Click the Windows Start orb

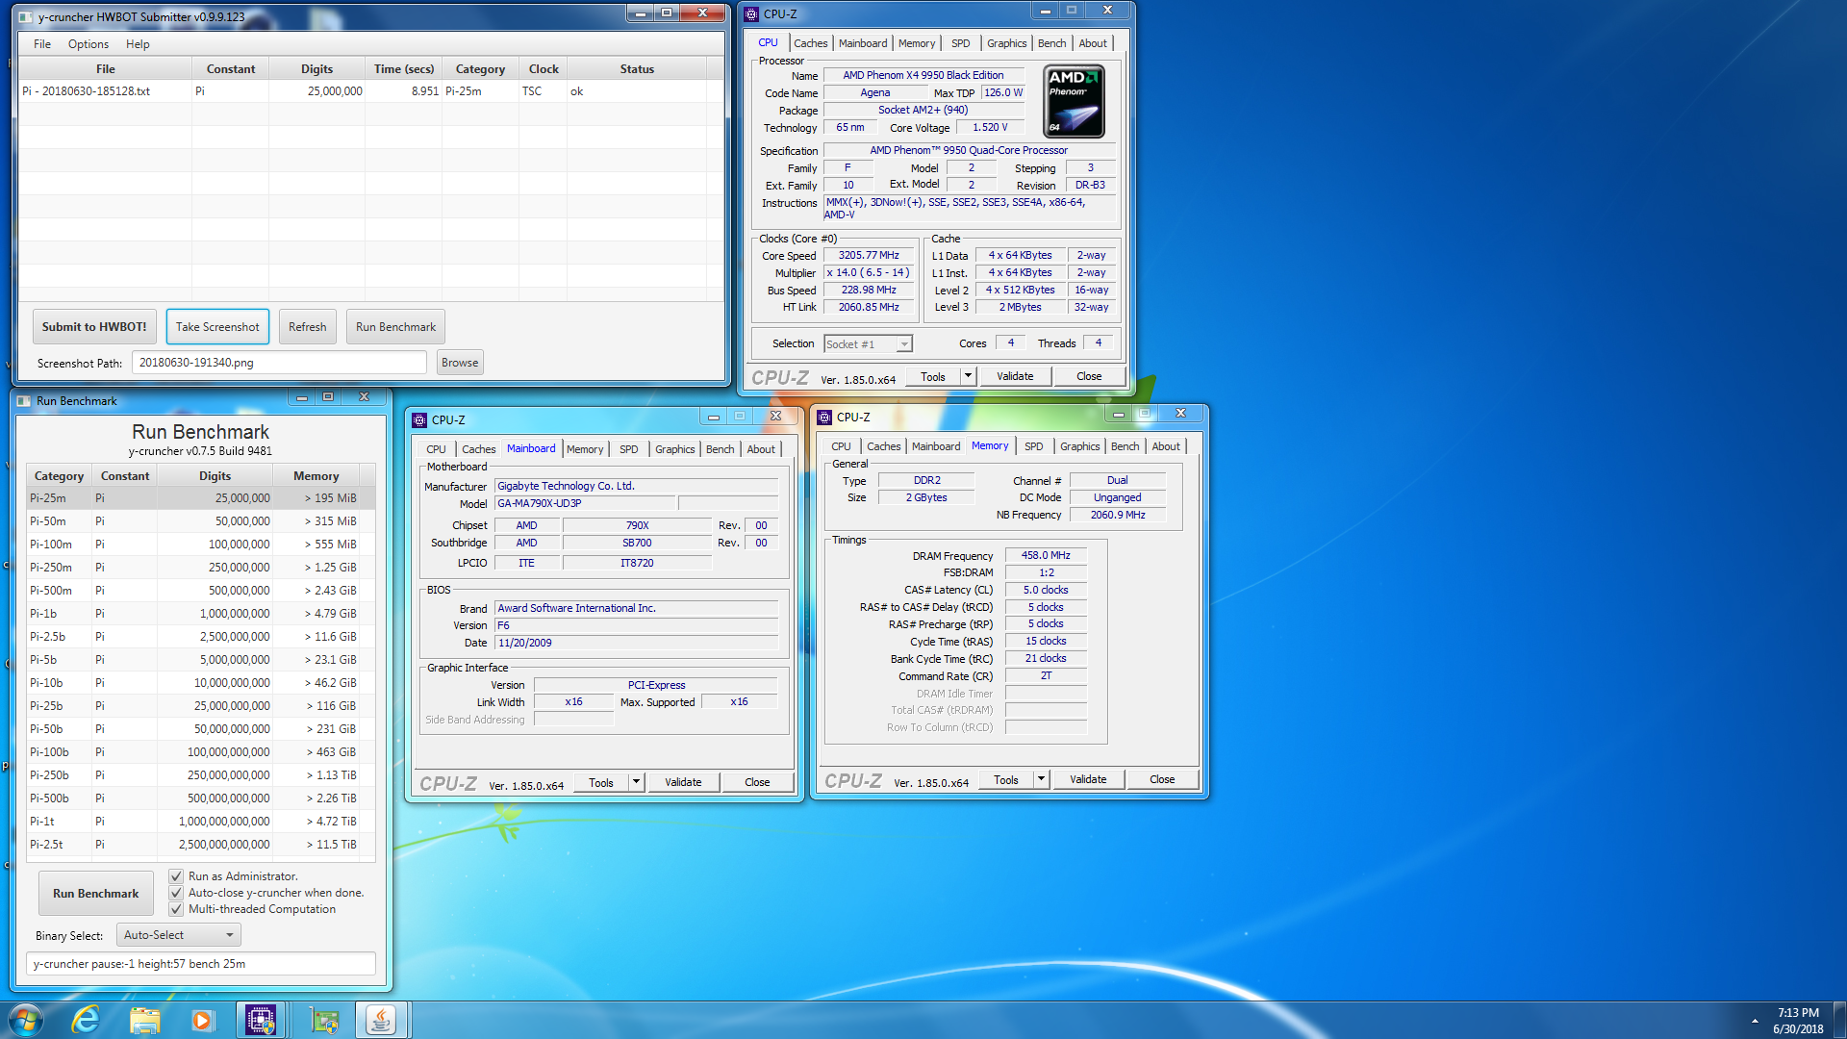(26, 1020)
